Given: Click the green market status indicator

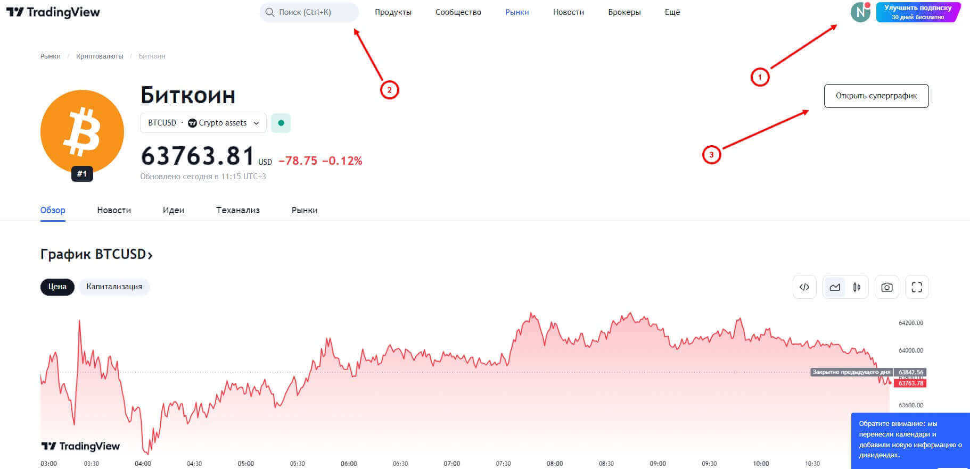Looking at the screenshot, I should coord(281,123).
